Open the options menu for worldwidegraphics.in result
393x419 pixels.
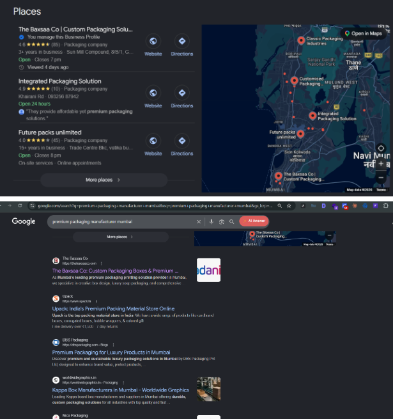coord(123,383)
